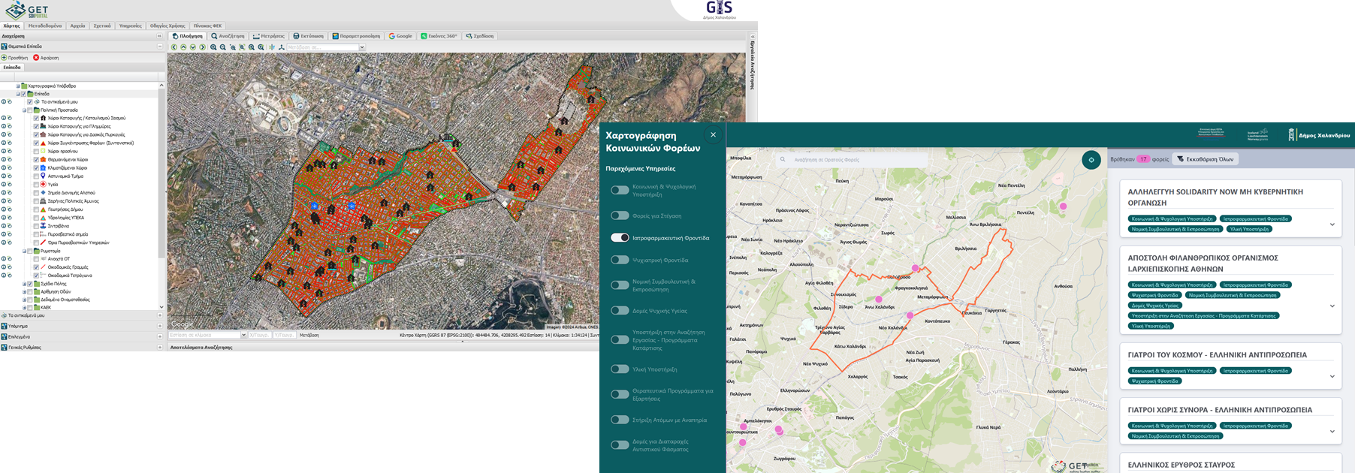Toggle Φορείς για Στέγαση switch
This screenshot has height=473, width=1355.
click(x=620, y=215)
